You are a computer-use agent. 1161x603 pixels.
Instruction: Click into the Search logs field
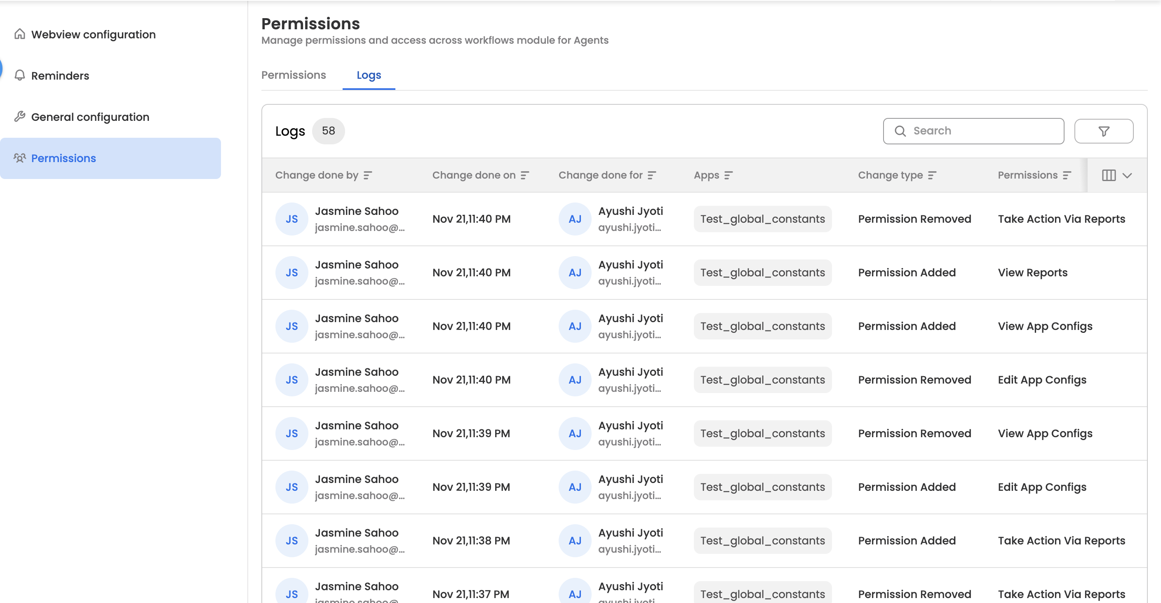(982, 131)
